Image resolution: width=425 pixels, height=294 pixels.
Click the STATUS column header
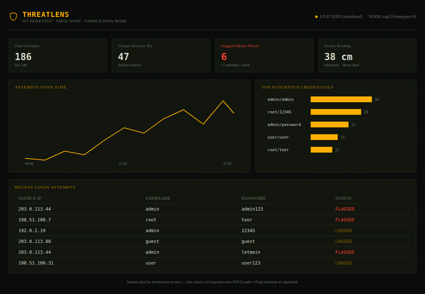point(343,198)
